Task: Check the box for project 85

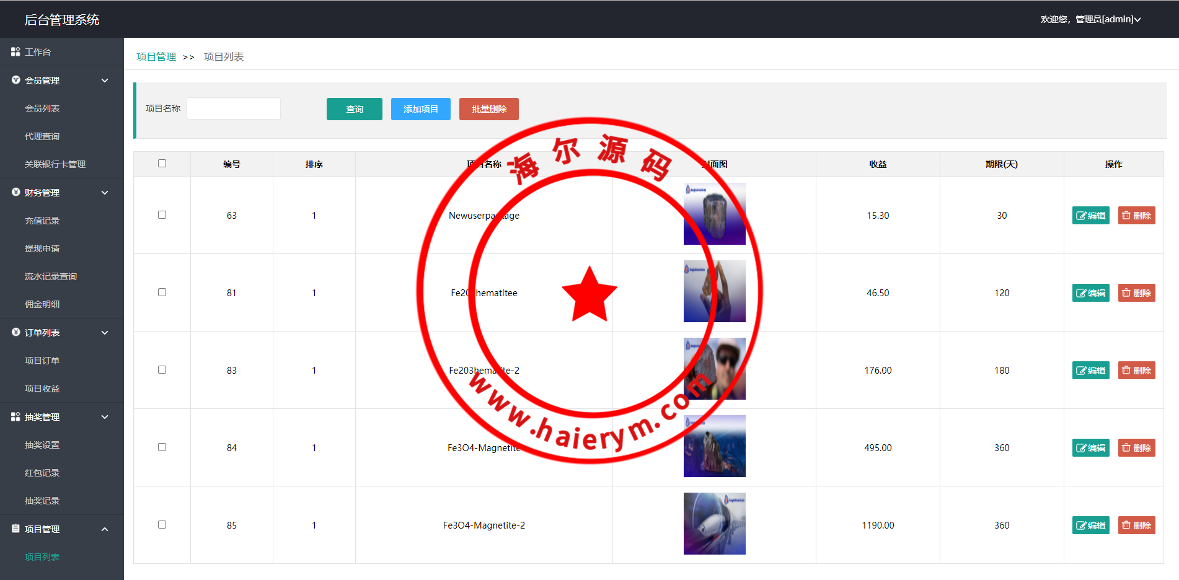Action: pyautogui.click(x=162, y=525)
